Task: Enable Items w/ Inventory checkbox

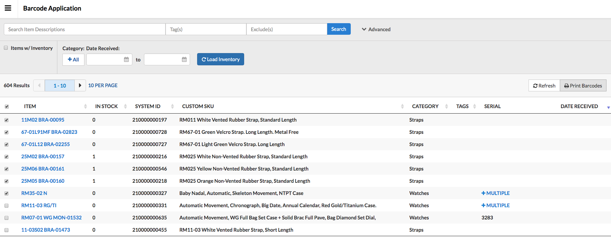Action: 6,48
